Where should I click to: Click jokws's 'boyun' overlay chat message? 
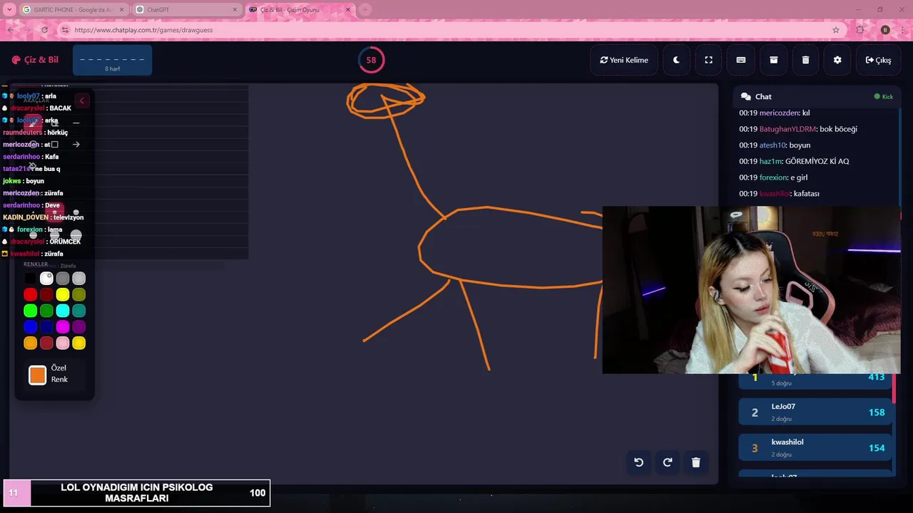[24, 181]
